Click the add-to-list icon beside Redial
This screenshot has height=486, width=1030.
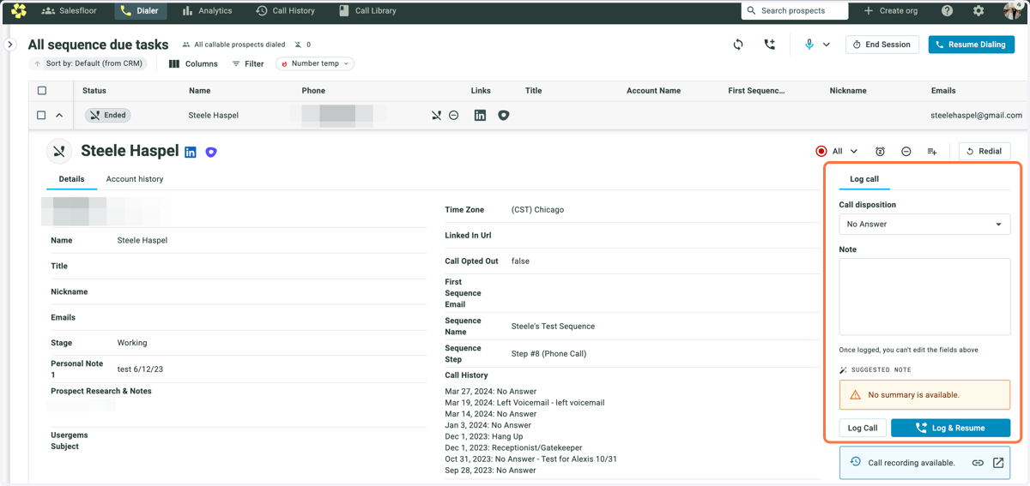(x=932, y=151)
